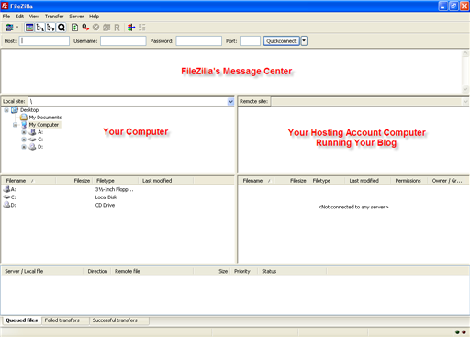Select My Documents in the local tree
Screen dimensions: 470x337
click(45, 118)
